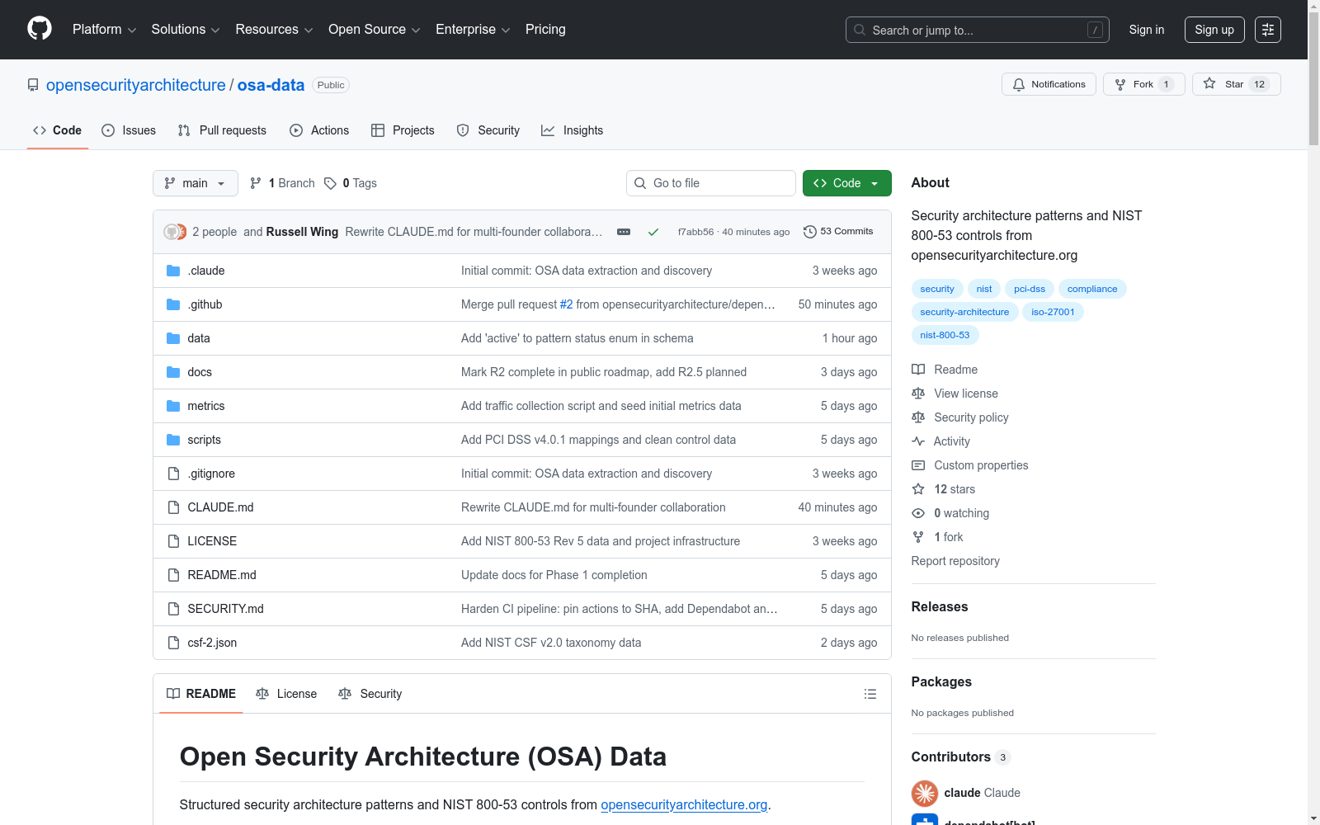This screenshot has width=1320, height=825.
Task: Click the history clock icon by 53 Commits
Action: 810,232
